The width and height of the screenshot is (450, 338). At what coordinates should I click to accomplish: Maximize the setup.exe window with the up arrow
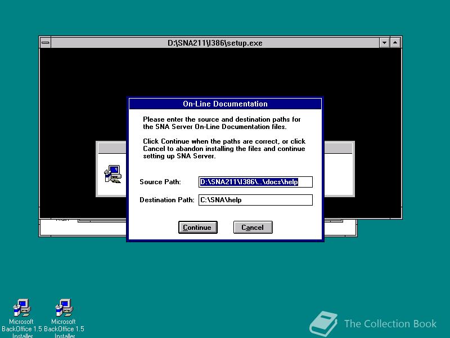pos(395,43)
